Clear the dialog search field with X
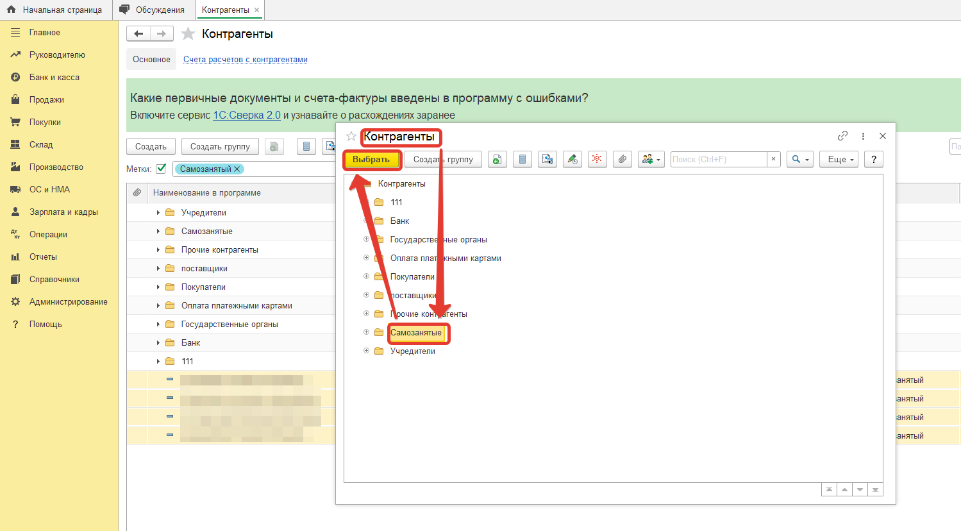The image size is (961, 531). (774, 160)
